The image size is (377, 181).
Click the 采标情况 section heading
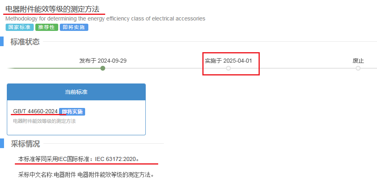tap(25, 144)
